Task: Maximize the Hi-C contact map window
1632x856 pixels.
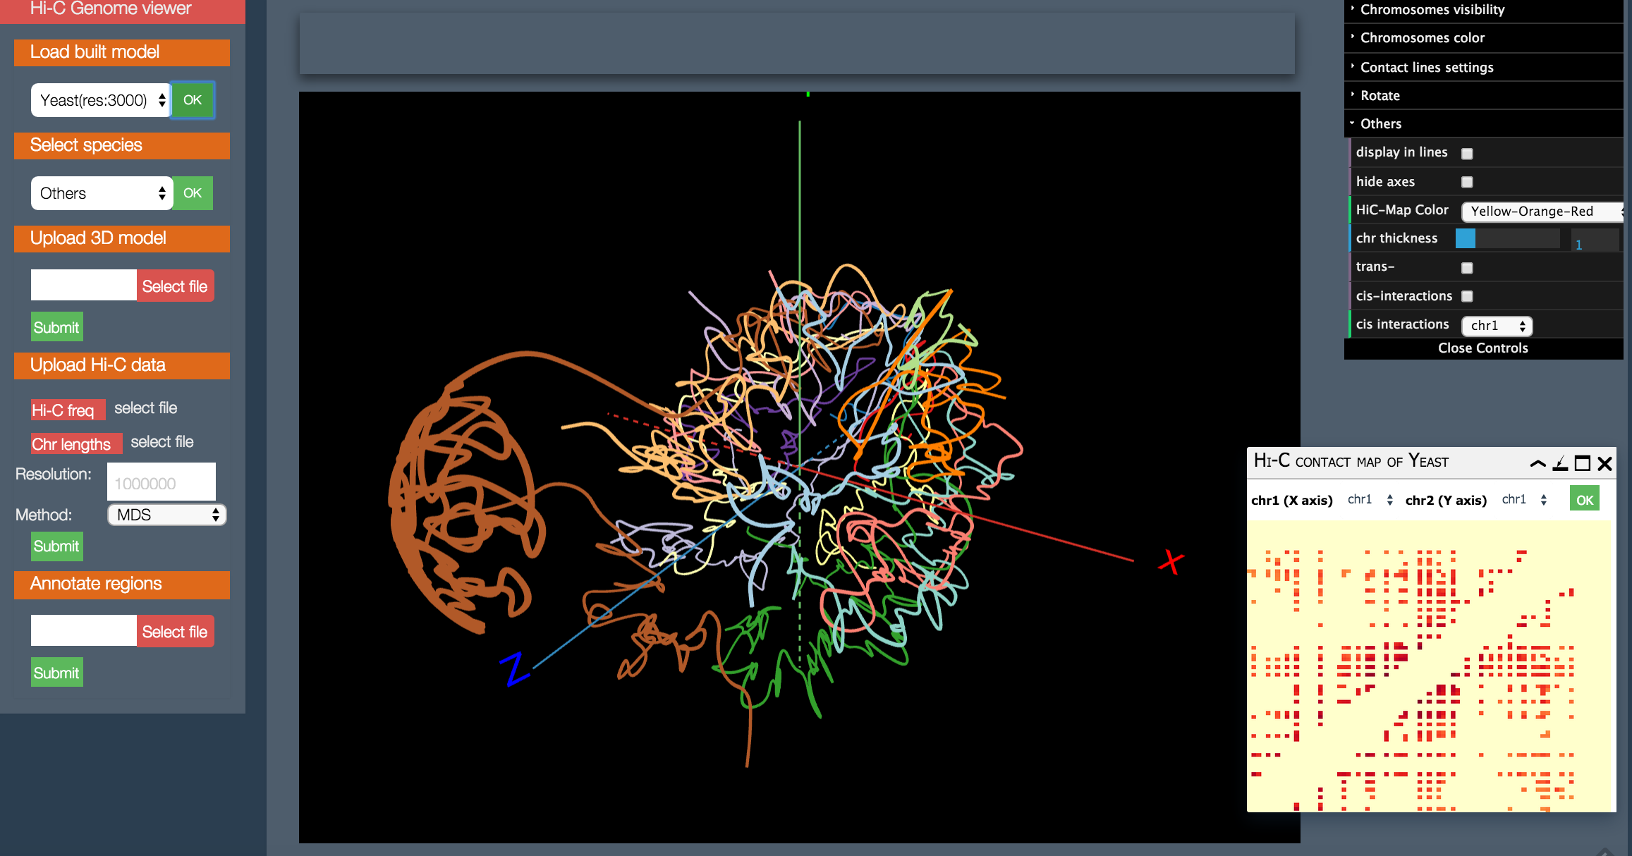Action: tap(1583, 463)
